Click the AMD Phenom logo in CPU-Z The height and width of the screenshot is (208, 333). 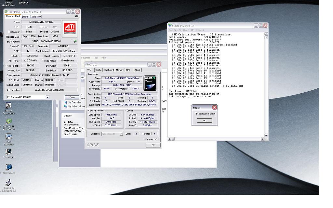(150, 83)
